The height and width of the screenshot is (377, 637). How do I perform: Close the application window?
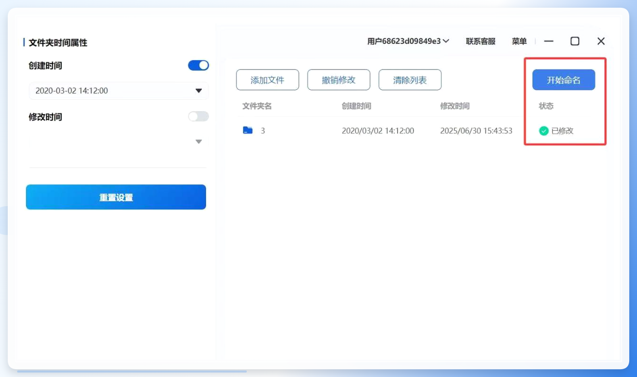click(601, 41)
